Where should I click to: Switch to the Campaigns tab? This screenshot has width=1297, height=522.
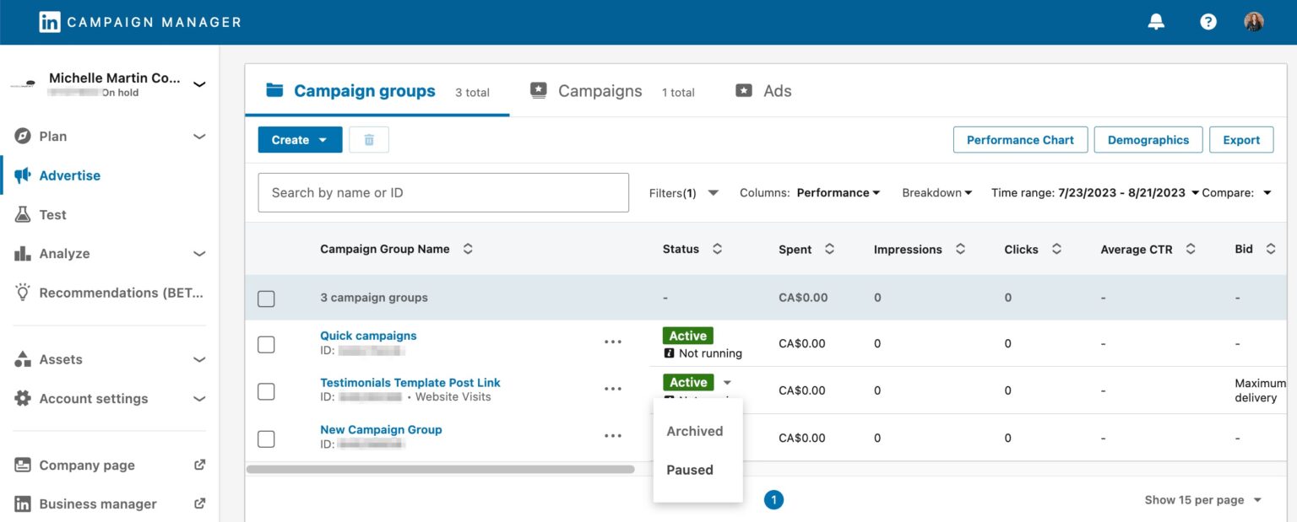[x=599, y=90]
